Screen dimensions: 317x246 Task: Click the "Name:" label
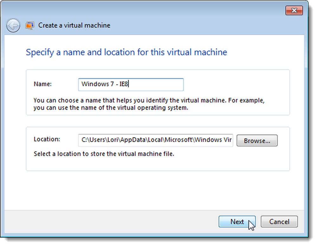coord(43,84)
